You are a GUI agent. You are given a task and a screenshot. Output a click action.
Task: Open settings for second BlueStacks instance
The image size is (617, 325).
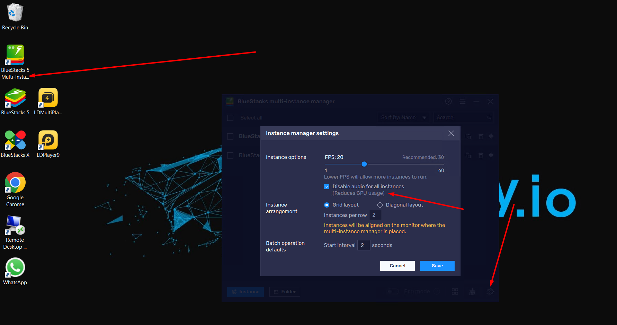[x=491, y=155]
